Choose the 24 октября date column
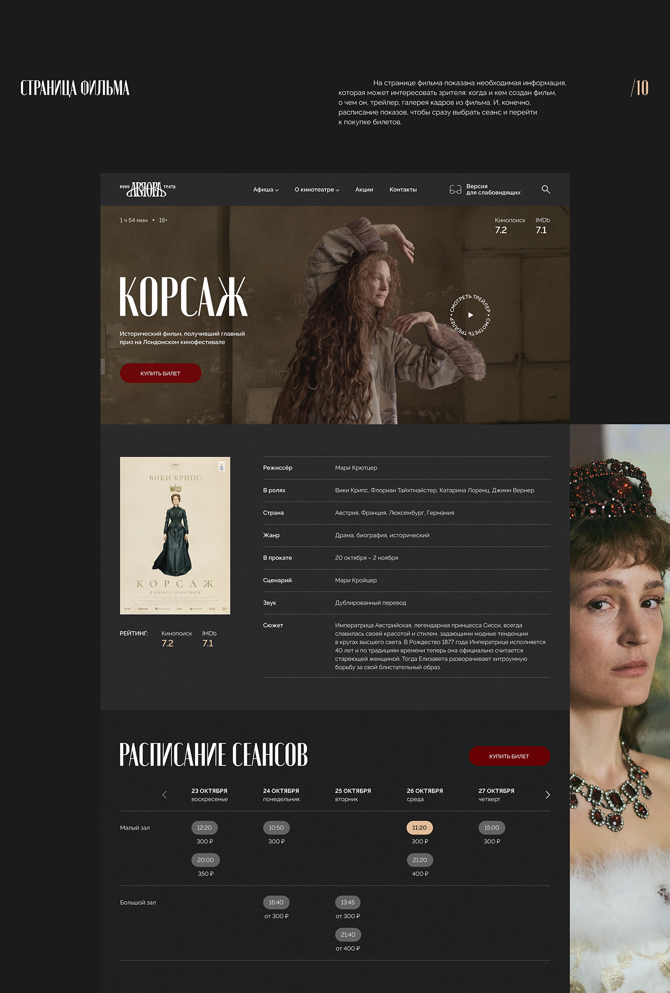 click(x=281, y=795)
